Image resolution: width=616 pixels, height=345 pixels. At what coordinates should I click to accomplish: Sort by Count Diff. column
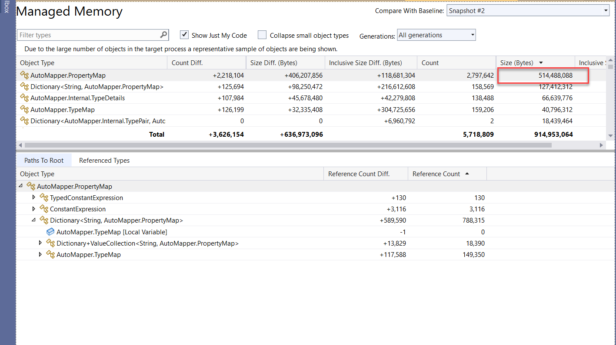206,62
